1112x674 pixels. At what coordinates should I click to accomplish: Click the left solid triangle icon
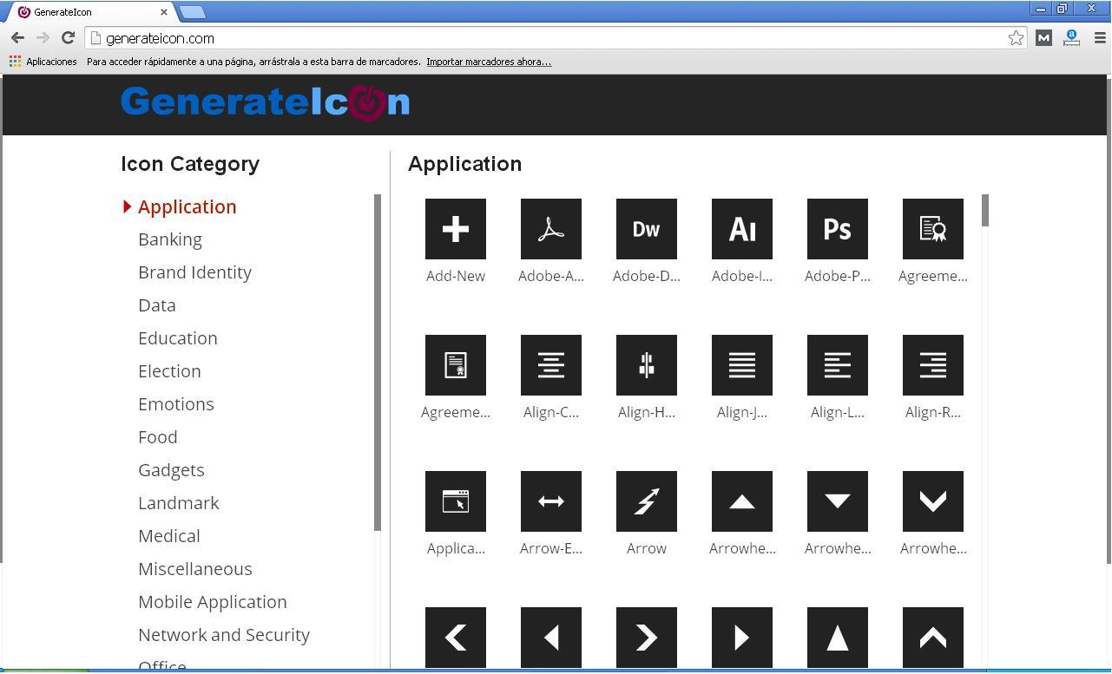pos(551,638)
